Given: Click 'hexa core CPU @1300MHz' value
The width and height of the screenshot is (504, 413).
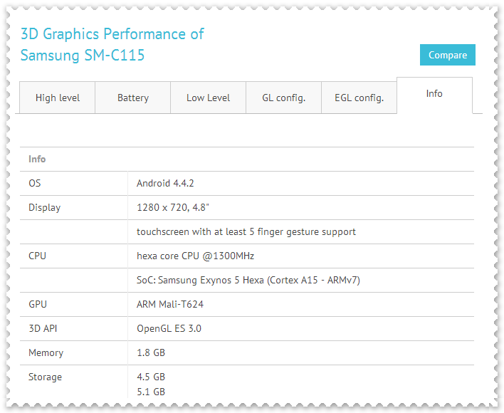Looking at the screenshot, I should (x=196, y=256).
